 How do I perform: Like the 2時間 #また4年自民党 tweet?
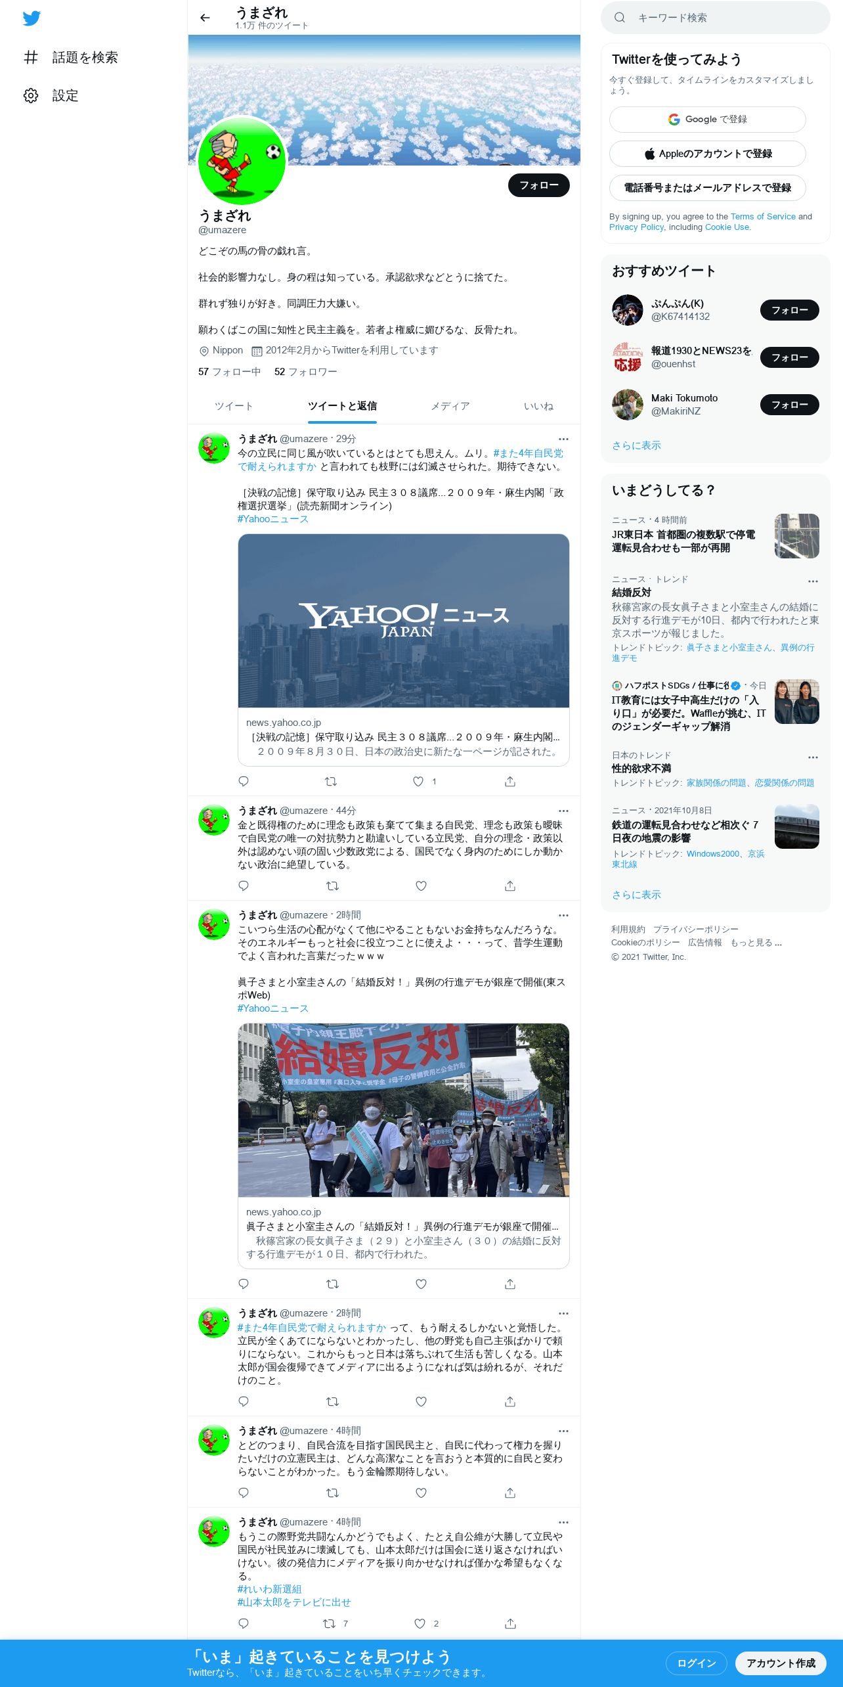[x=421, y=1401]
